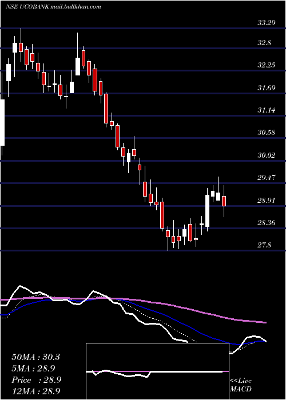The width and height of the screenshot is (286, 400).
Task: Click the 27.8 price level label
Action: [264, 245]
